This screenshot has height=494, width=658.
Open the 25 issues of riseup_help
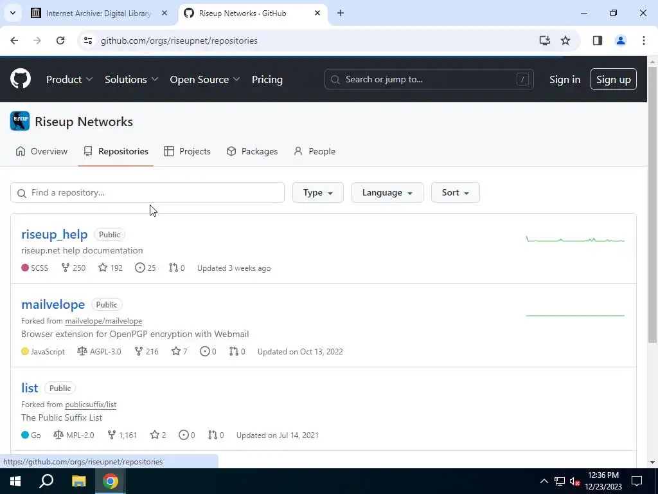tap(146, 268)
